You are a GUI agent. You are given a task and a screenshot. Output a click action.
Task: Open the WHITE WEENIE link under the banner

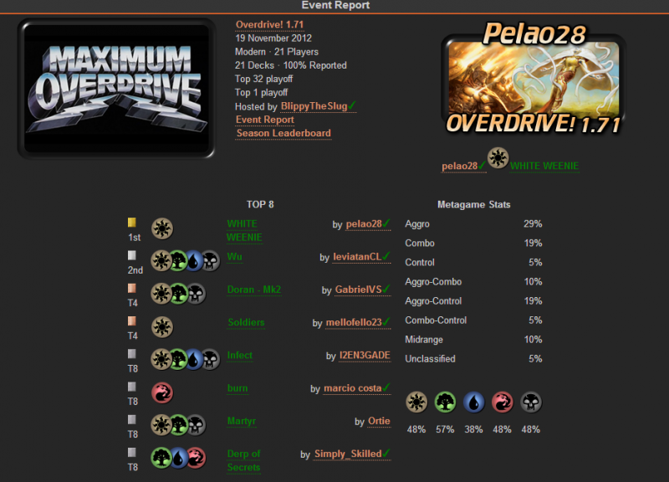click(544, 166)
